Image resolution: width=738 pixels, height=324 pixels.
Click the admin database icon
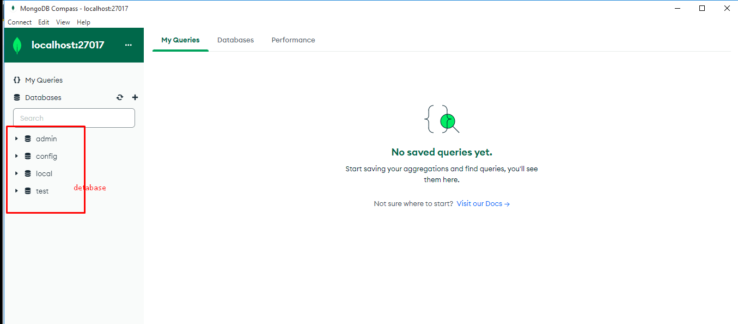(28, 139)
